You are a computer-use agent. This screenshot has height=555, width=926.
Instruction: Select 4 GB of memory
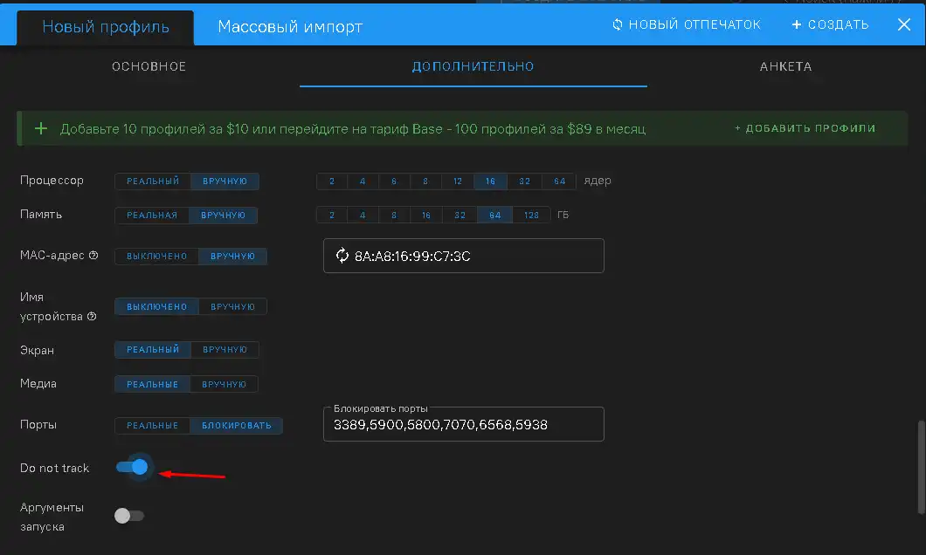point(363,216)
